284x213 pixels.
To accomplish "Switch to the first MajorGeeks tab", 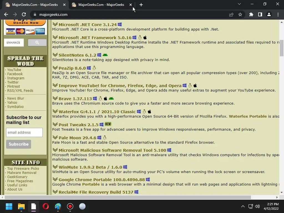I will [35, 5].
